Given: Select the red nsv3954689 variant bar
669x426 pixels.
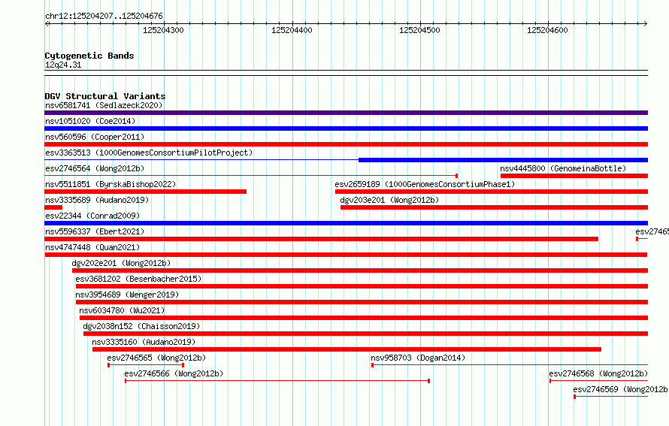Looking at the screenshot, I should (x=362, y=302).
